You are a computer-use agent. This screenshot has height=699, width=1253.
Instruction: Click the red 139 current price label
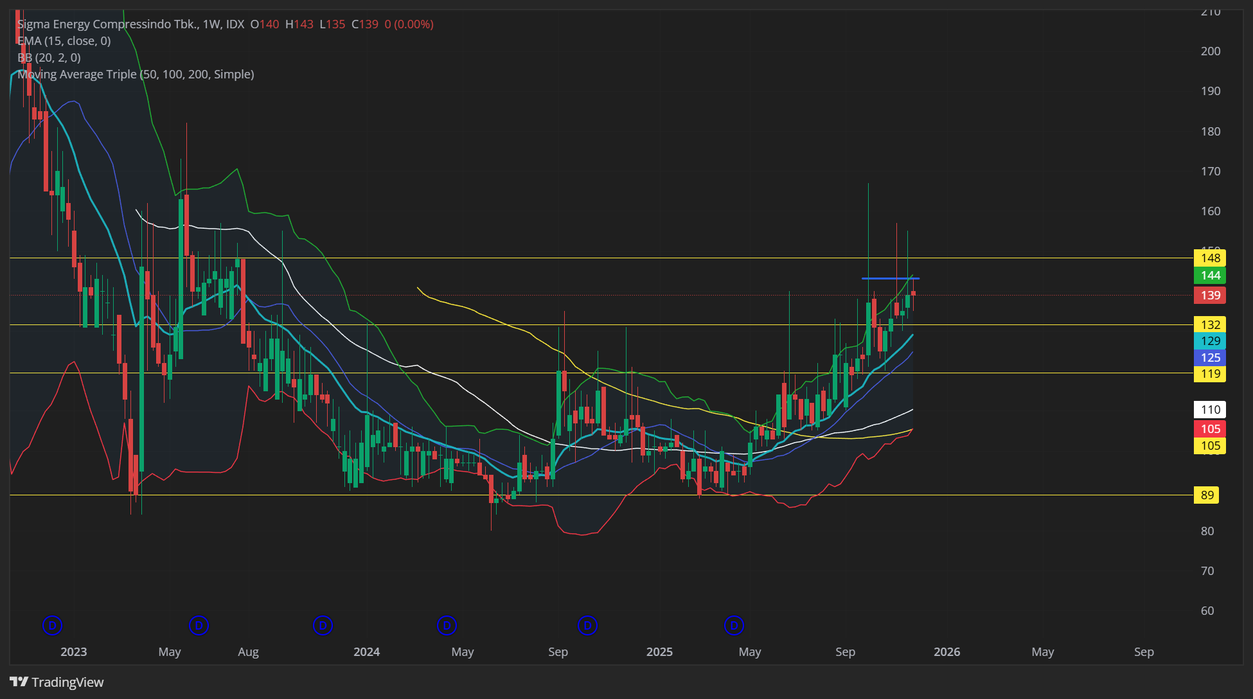[1210, 296]
